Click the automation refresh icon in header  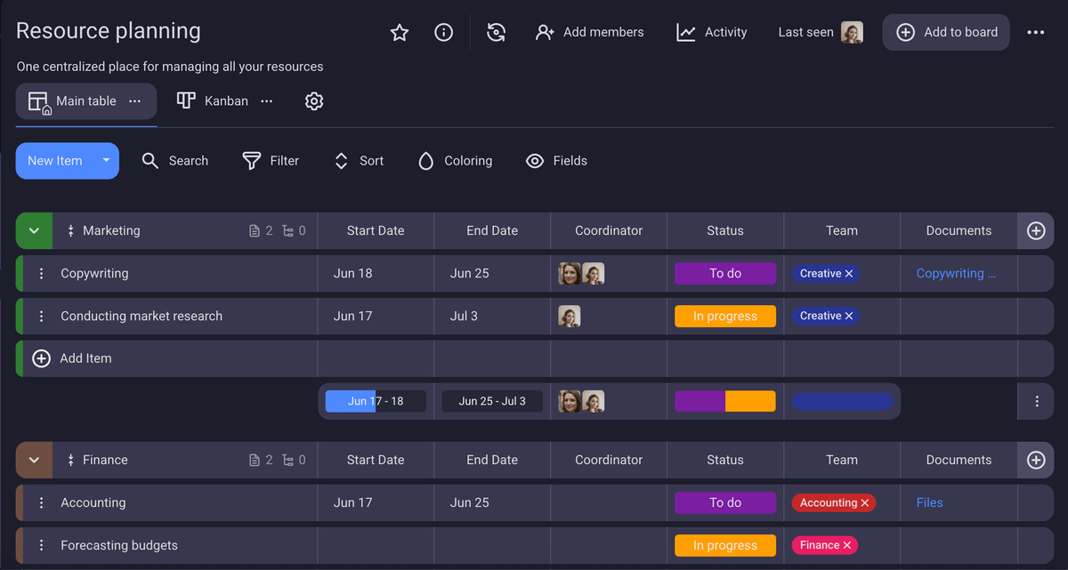pyautogui.click(x=497, y=33)
